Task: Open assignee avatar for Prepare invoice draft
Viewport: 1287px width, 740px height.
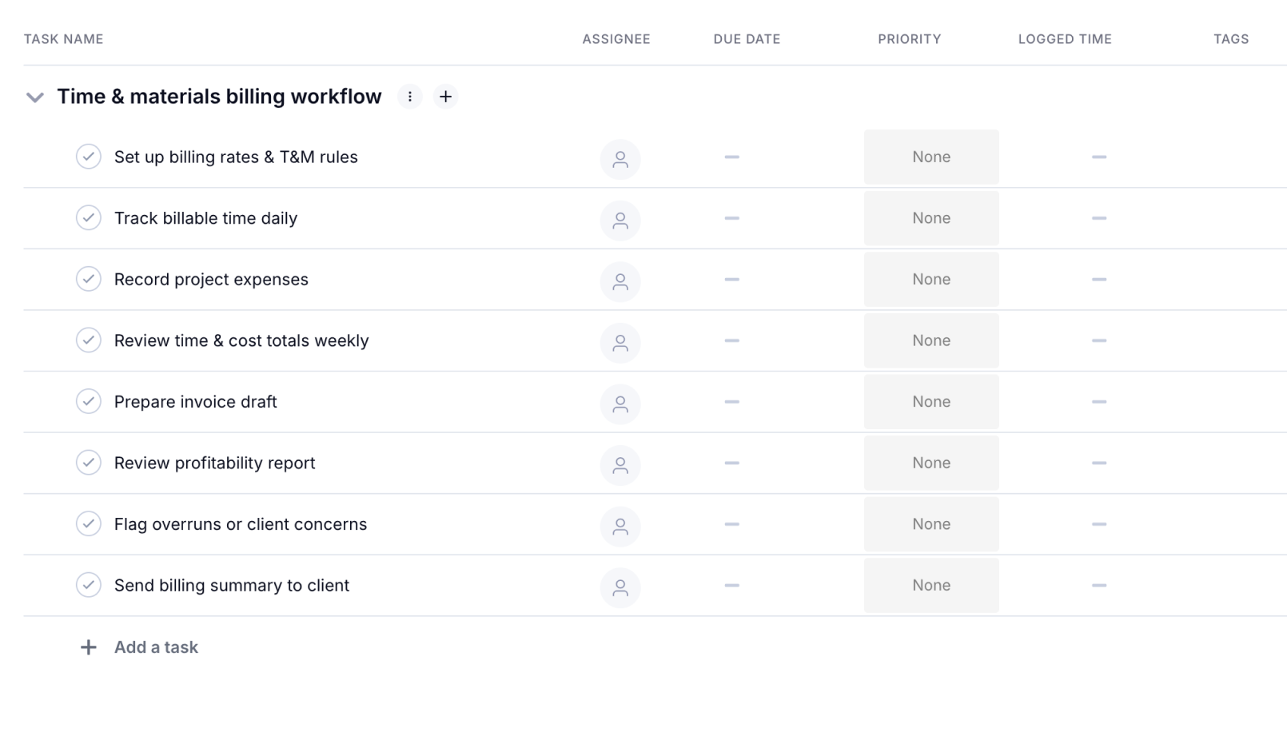Action: tap(620, 404)
